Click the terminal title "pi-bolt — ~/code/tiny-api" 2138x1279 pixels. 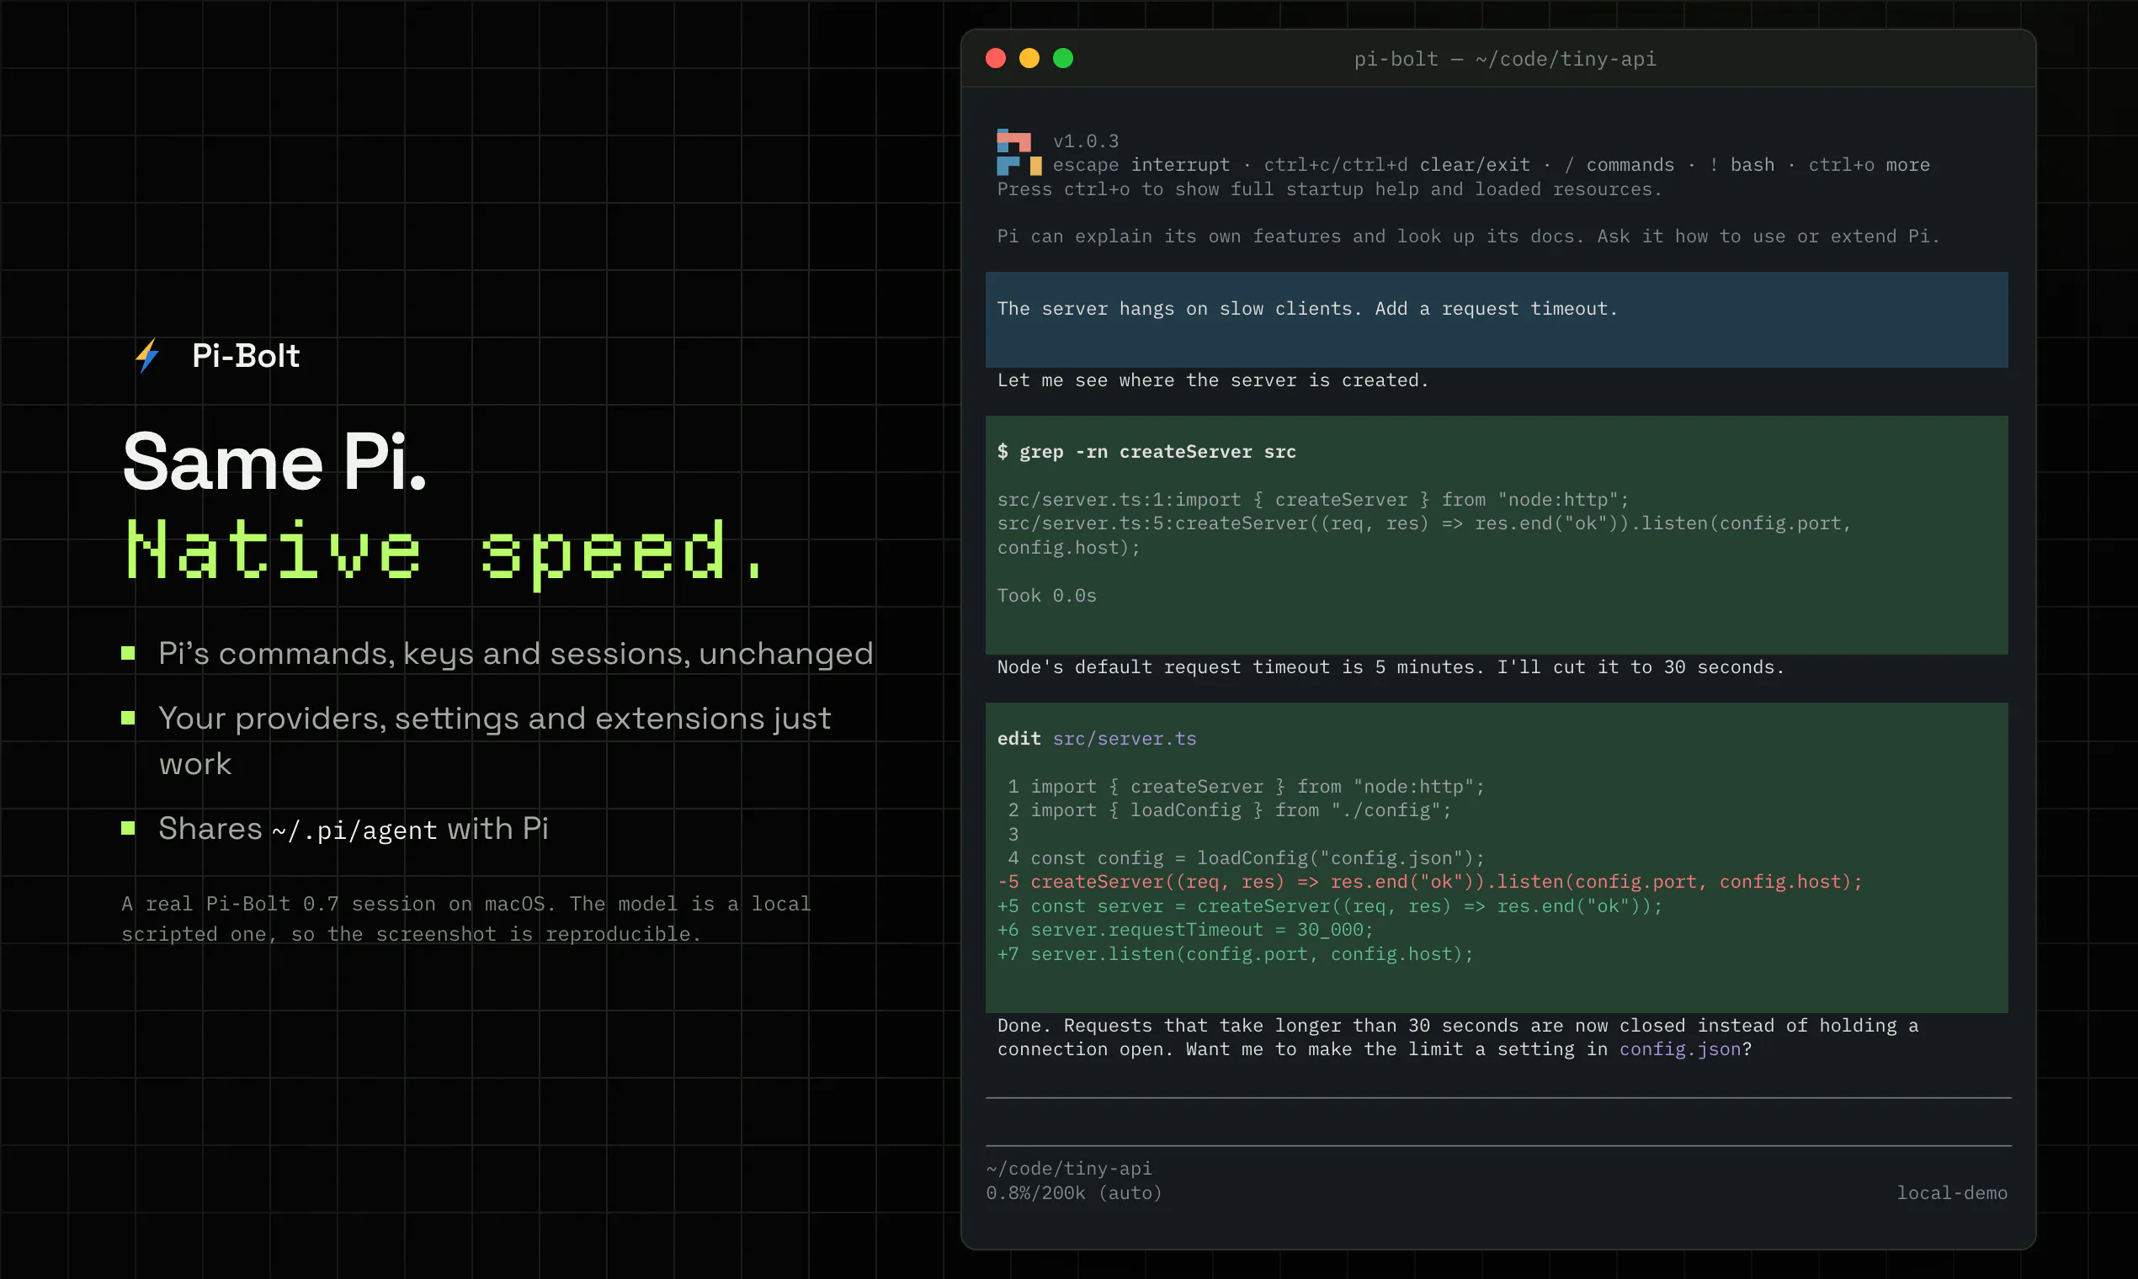pos(1504,59)
